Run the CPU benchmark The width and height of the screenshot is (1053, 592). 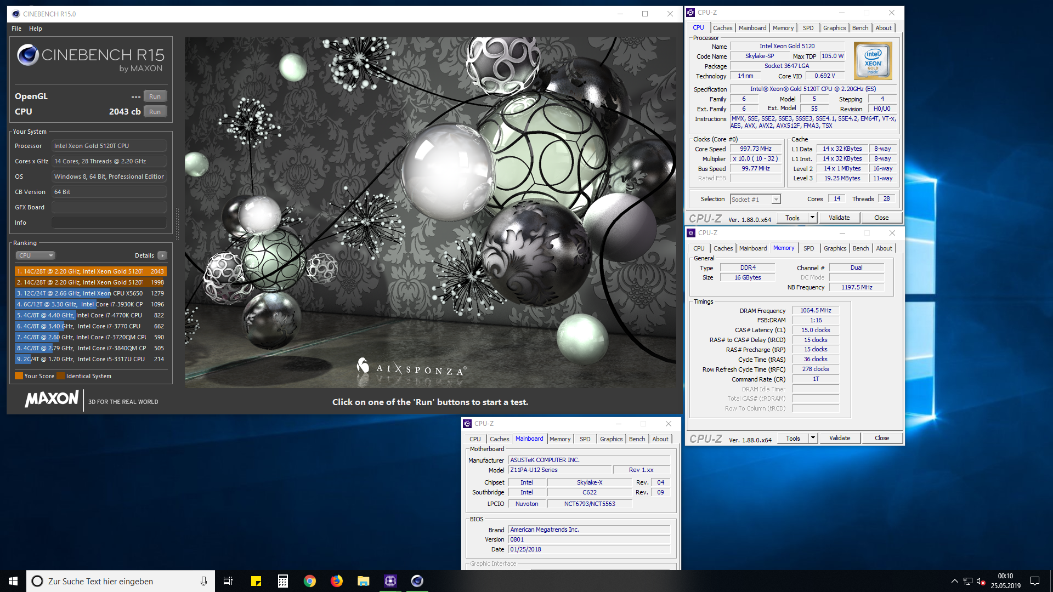pos(155,112)
